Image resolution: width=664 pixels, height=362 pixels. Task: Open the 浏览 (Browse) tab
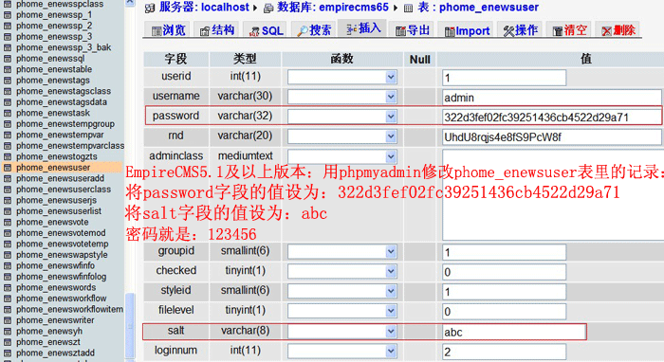[x=168, y=30]
